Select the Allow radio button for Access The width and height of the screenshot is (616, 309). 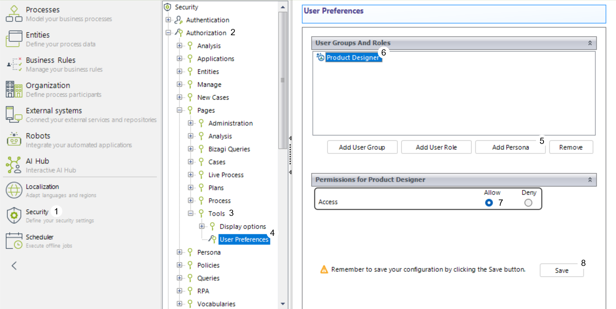[x=489, y=203]
